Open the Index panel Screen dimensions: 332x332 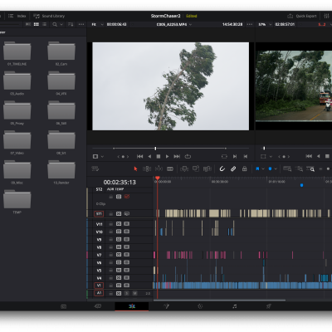[x=17, y=16]
